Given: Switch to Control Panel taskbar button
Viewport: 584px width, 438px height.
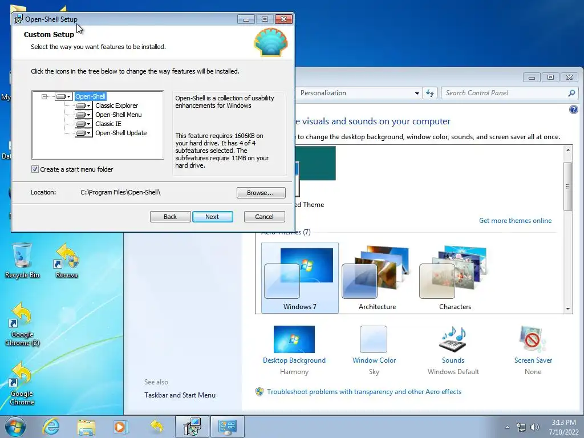Looking at the screenshot, I should pos(228,427).
